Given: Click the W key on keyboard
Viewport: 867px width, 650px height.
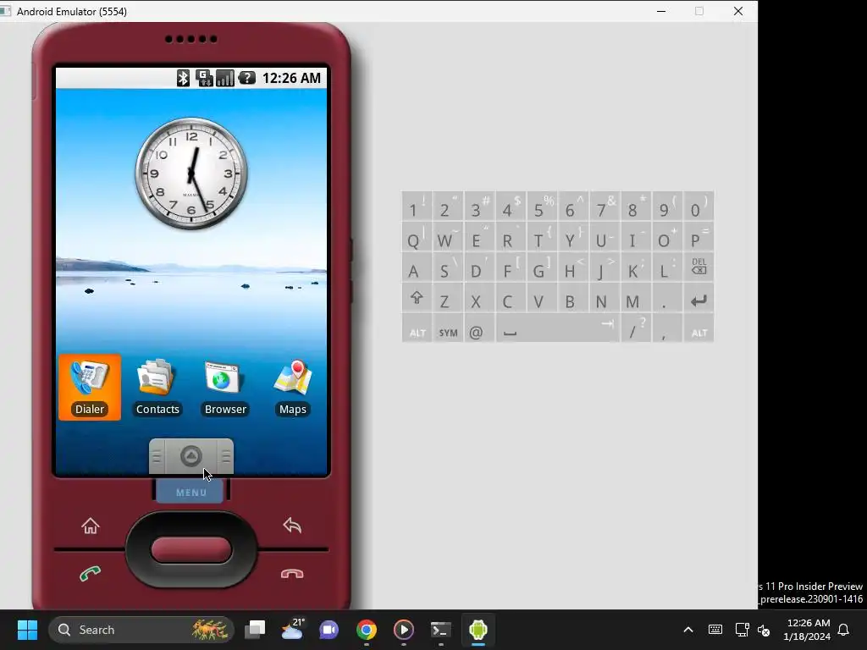Looking at the screenshot, I should pyautogui.click(x=448, y=237).
